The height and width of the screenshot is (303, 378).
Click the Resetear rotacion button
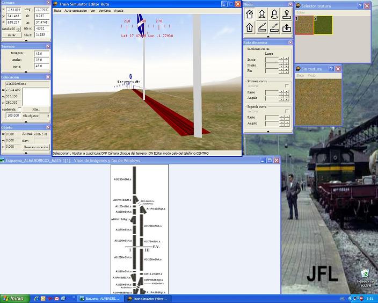(36, 147)
